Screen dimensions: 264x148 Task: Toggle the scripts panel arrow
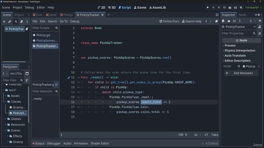click(61, 135)
